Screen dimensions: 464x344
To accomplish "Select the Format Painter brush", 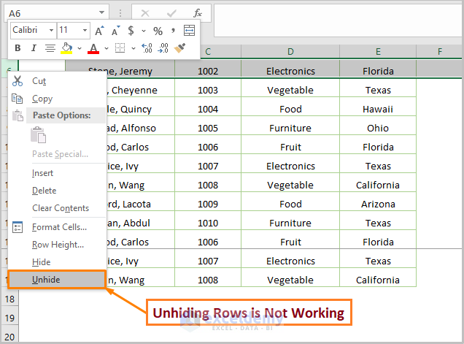I will tap(179, 48).
